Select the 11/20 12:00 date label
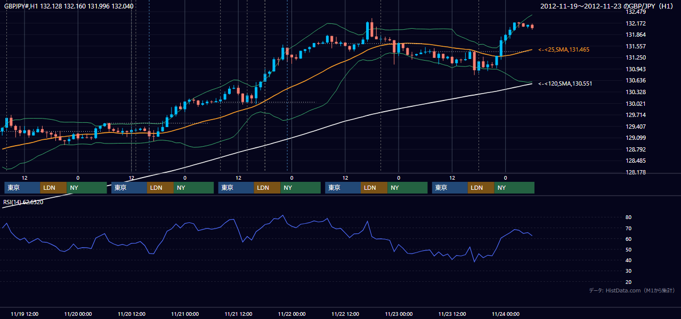681x319 pixels. click(131, 314)
